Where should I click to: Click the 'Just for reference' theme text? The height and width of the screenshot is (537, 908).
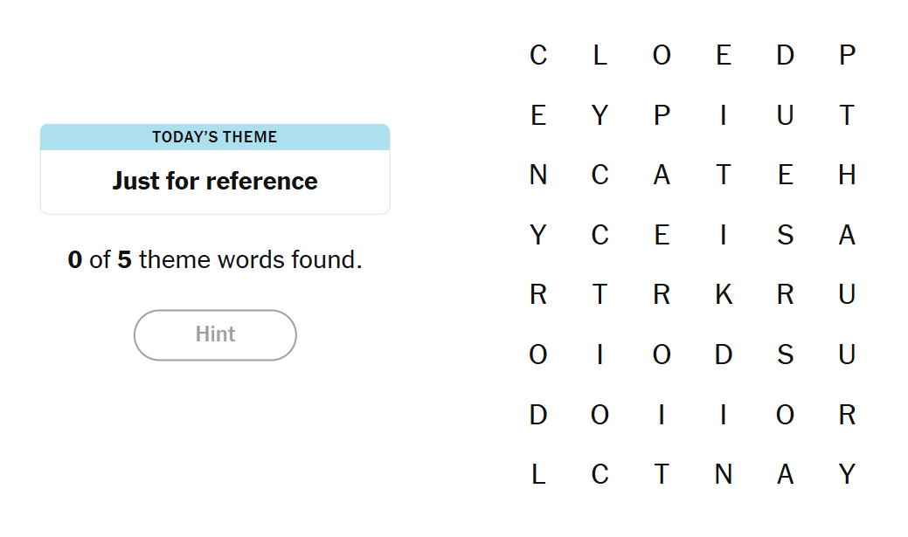tap(215, 181)
